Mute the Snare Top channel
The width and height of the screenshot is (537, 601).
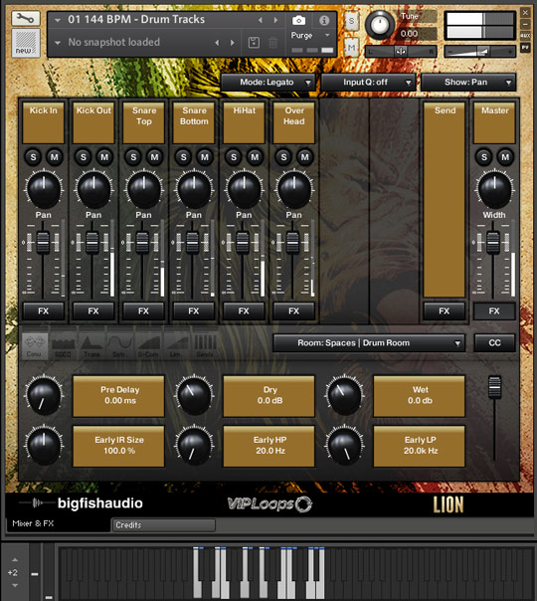(154, 157)
